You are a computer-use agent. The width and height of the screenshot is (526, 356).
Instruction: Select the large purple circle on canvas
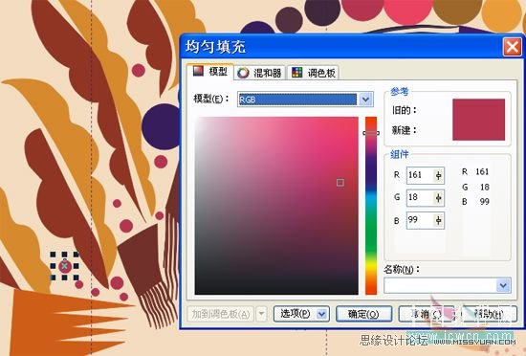(x=162, y=126)
